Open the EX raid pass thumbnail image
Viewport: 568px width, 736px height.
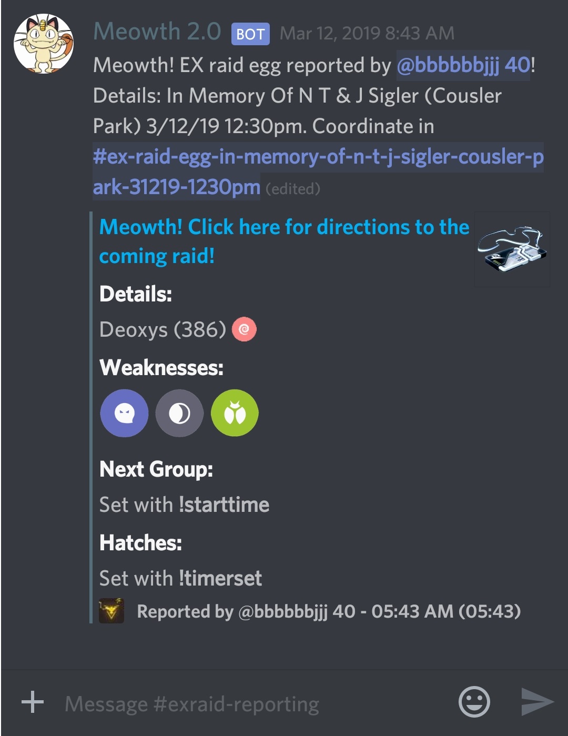tap(512, 248)
